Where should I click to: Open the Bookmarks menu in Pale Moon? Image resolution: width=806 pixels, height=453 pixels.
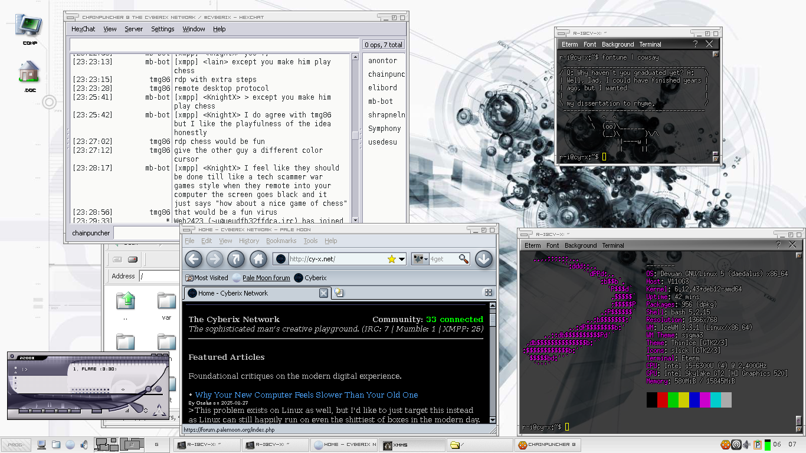pyautogui.click(x=281, y=241)
